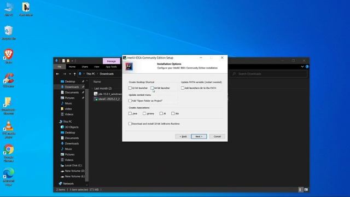Image resolution: width=350 pixels, height=197 pixels.
Task: Click Forward arrow in File Explorer
Action: 65,74
